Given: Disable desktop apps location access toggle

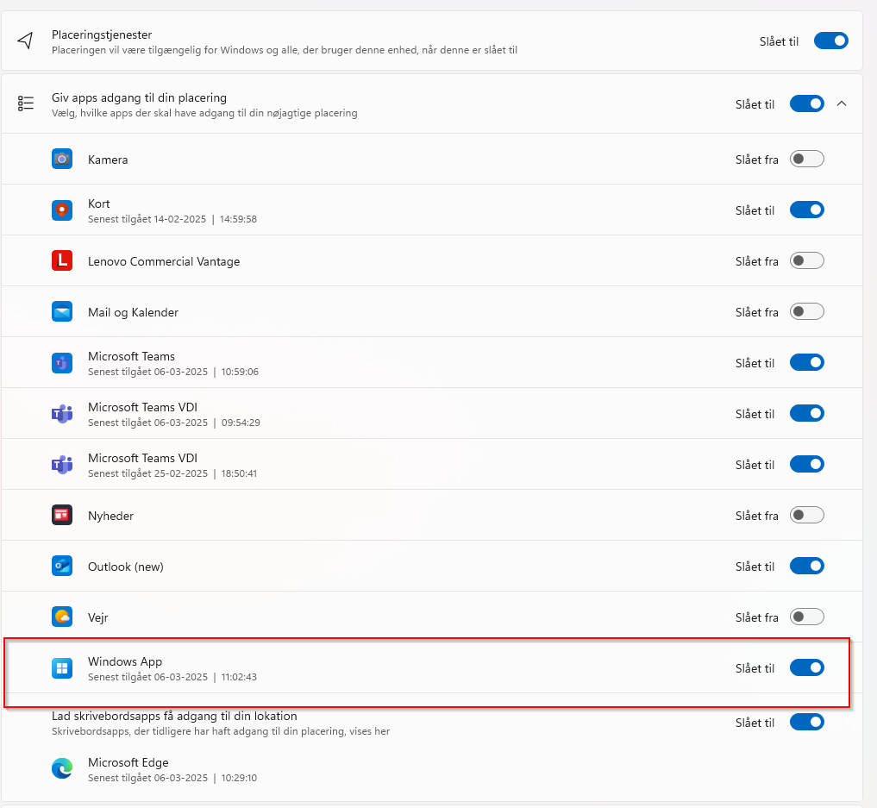Looking at the screenshot, I should click(x=806, y=723).
